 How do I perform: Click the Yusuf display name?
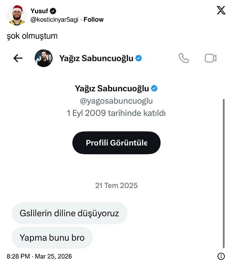click(x=39, y=11)
